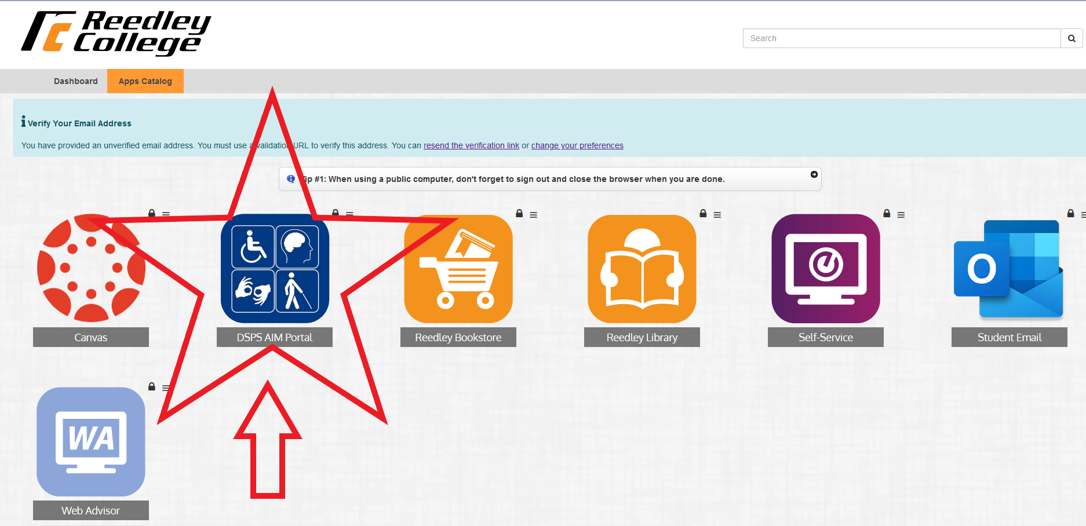Click the Reedley Bookstore label

pyautogui.click(x=458, y=337)
